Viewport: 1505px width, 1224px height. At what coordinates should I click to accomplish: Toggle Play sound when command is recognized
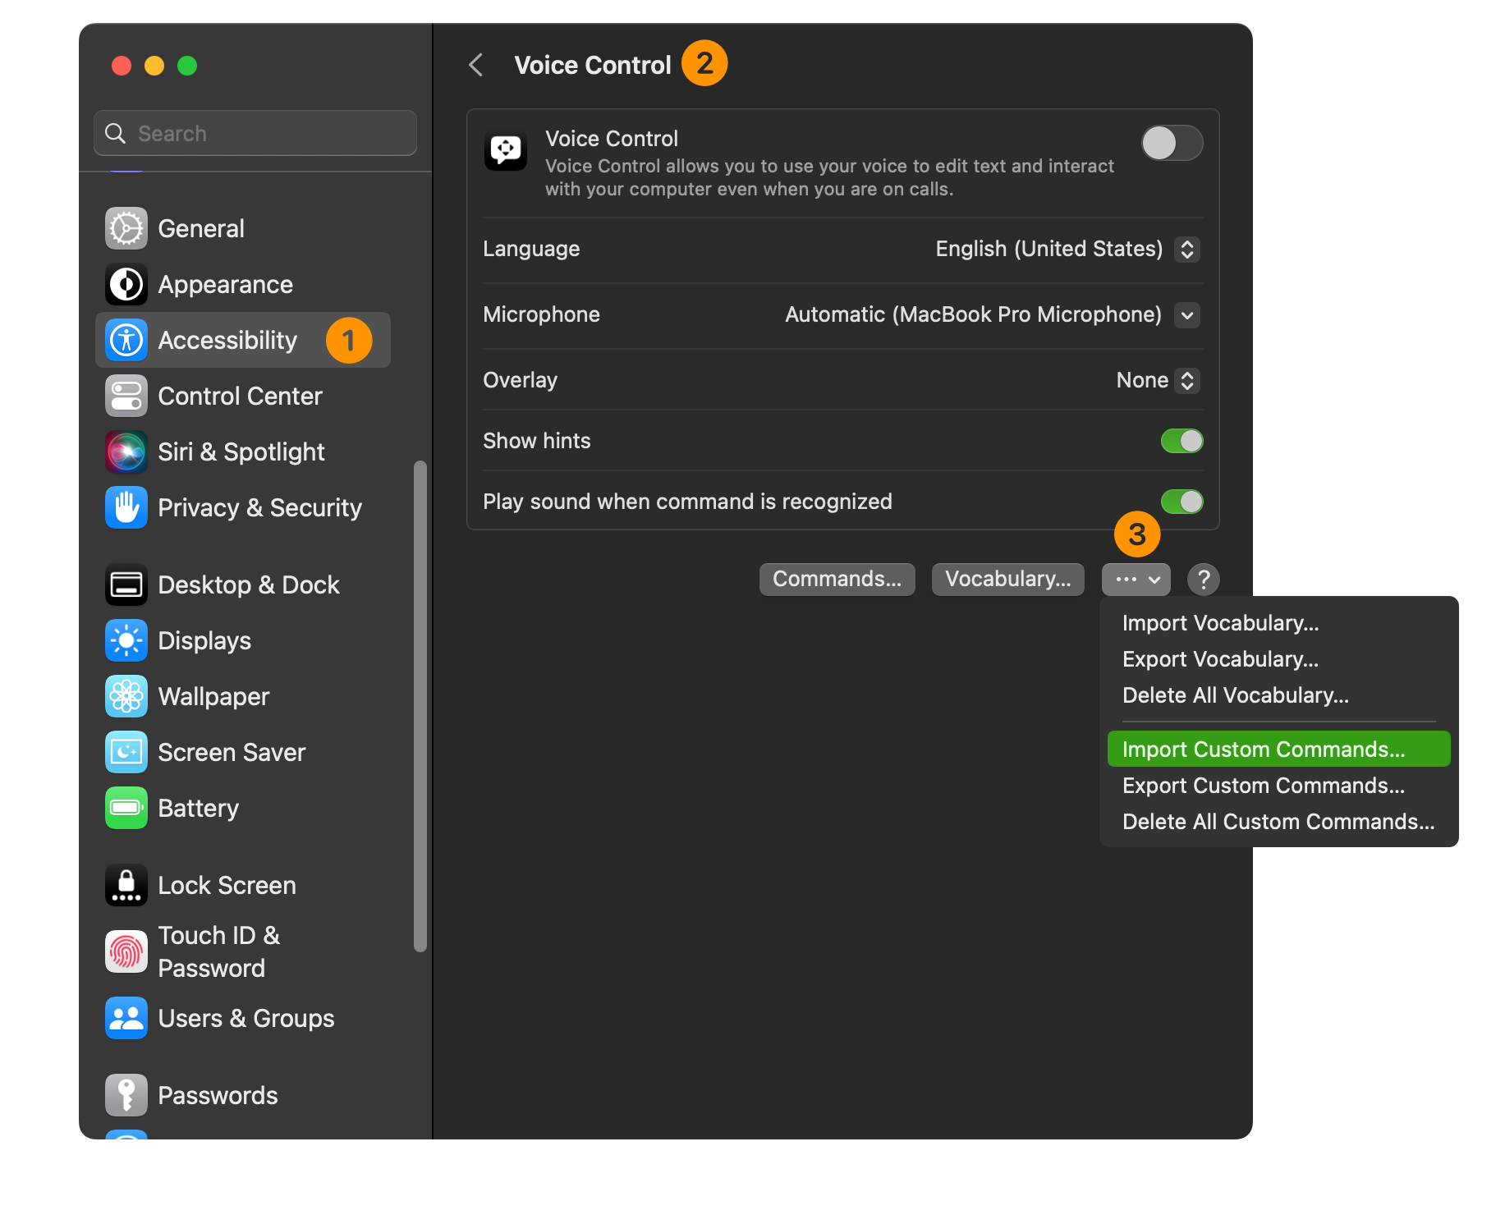(1182, 502)
